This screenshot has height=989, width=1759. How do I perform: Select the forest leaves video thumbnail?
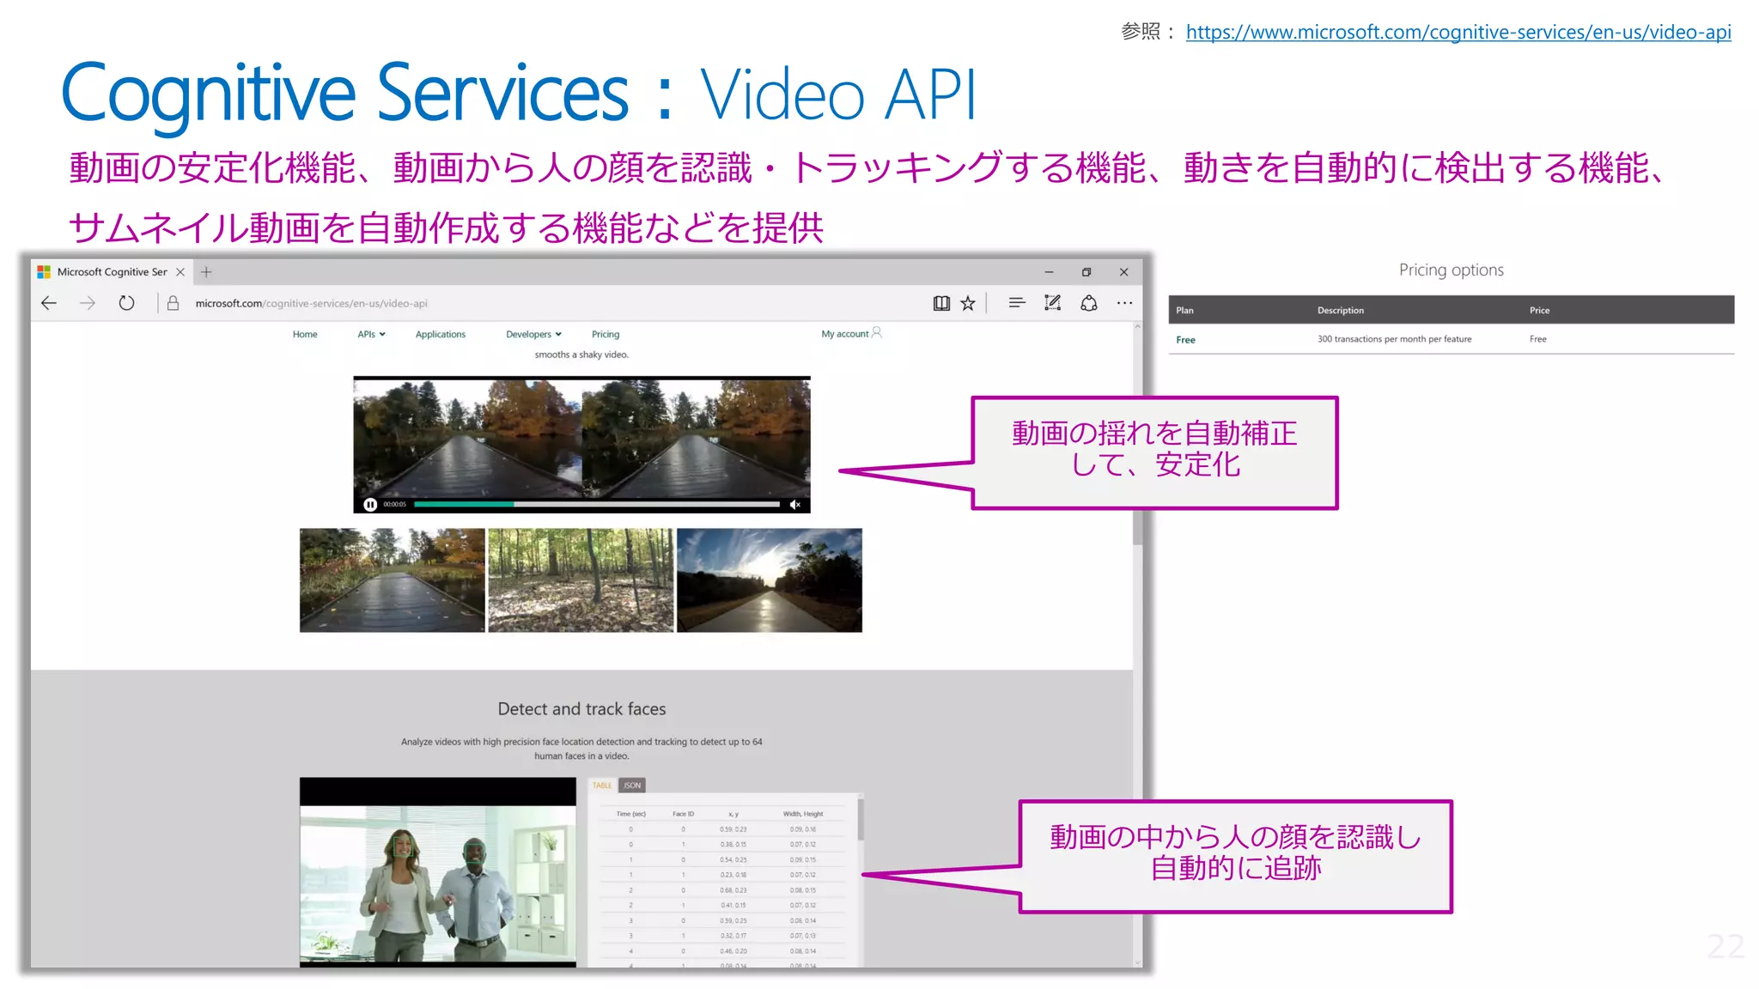click(x=581, y=580)
